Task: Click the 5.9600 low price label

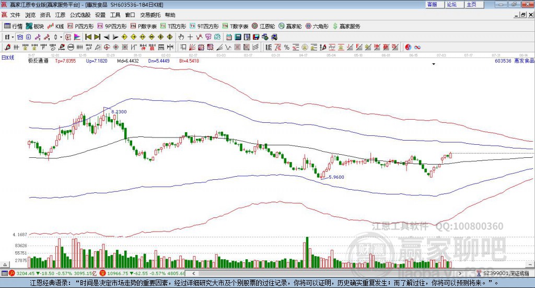Action: tap(336, 177)
